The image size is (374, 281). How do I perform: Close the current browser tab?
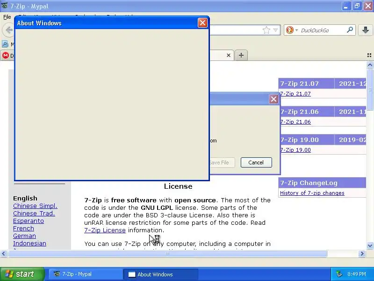[x=229, y=55]
